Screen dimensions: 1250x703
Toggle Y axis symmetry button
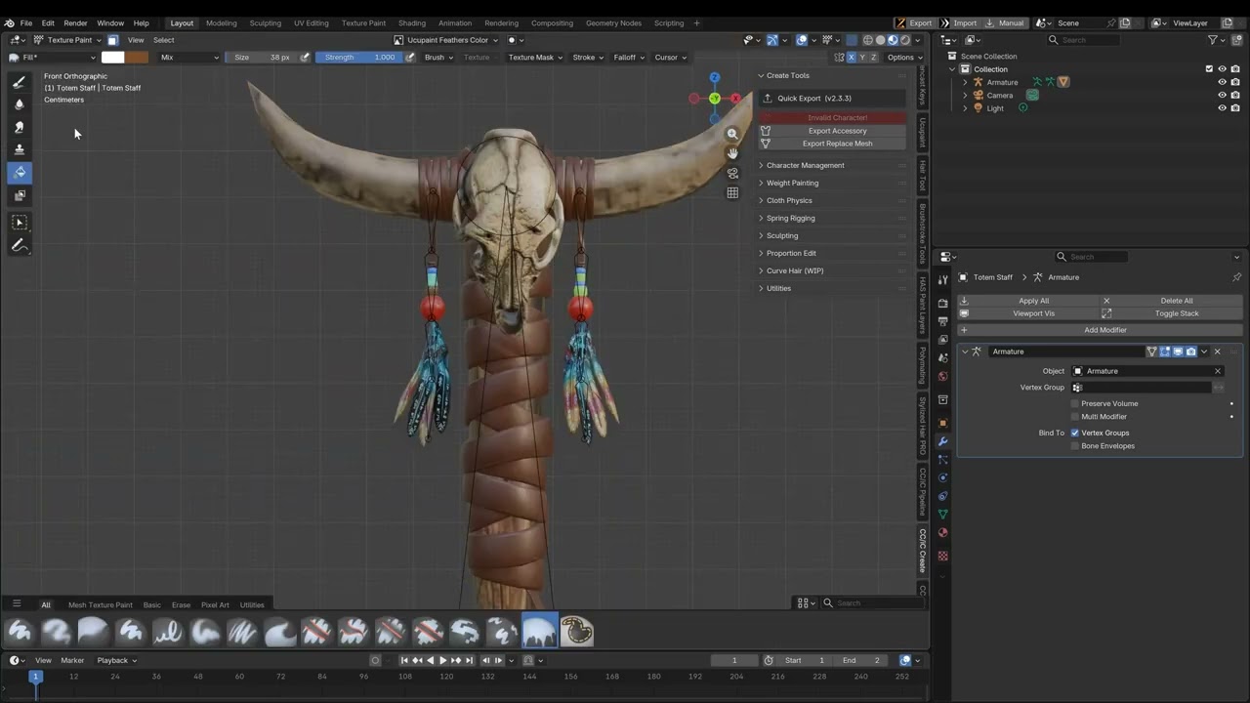point(863,58)
